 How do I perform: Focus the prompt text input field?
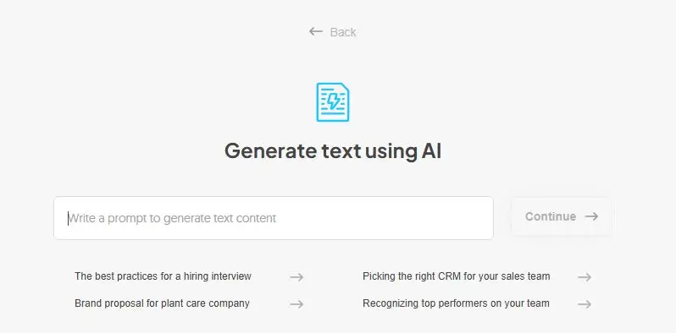click(x=274, y=218)
